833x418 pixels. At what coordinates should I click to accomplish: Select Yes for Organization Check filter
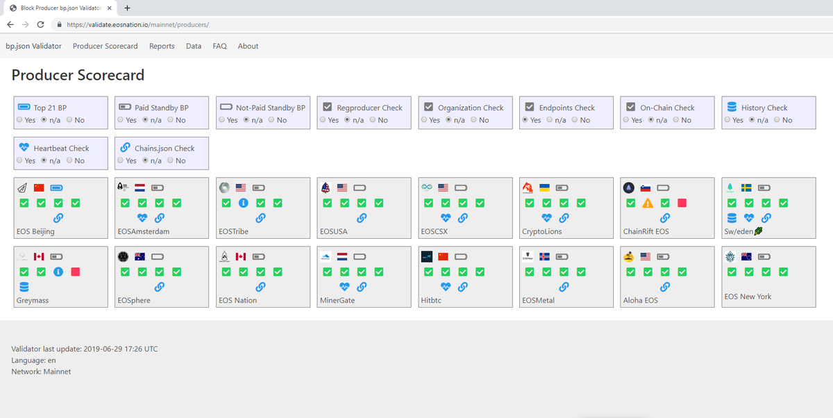[x=424, y=120]
